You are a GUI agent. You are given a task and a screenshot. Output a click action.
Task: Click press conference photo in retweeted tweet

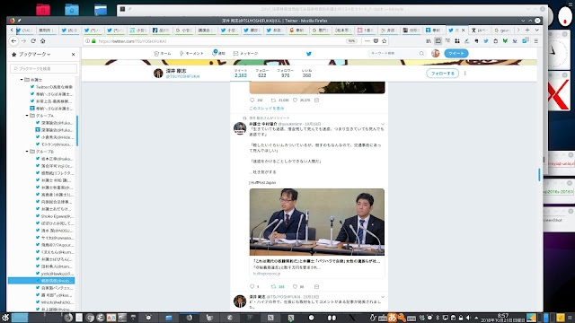pyautogui.click(x=317, y=222)
